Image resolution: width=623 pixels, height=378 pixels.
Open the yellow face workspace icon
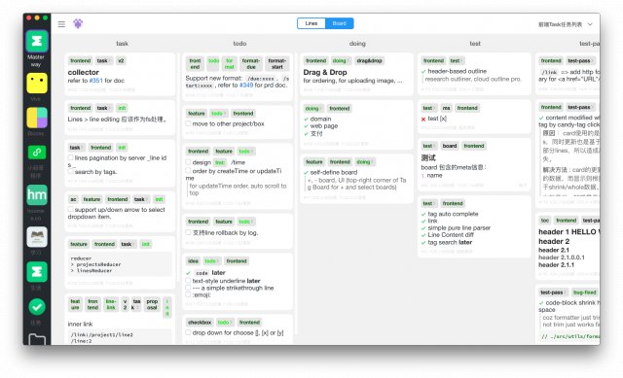(x=37, y=83)
